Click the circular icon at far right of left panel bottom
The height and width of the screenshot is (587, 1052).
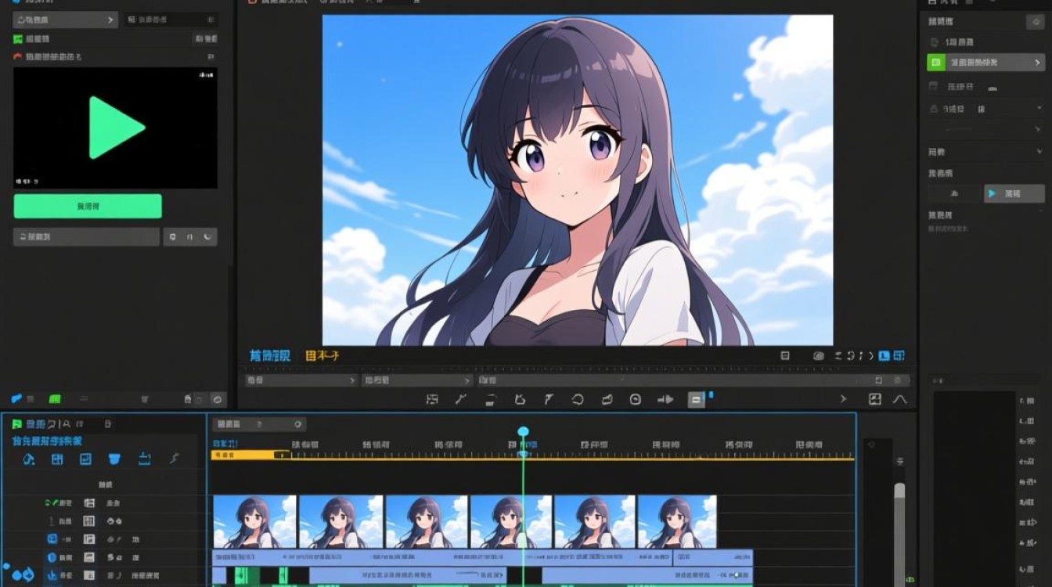(218, 399)
